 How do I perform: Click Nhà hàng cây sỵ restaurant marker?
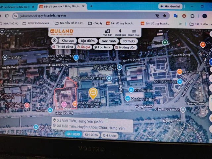(75, 104)
